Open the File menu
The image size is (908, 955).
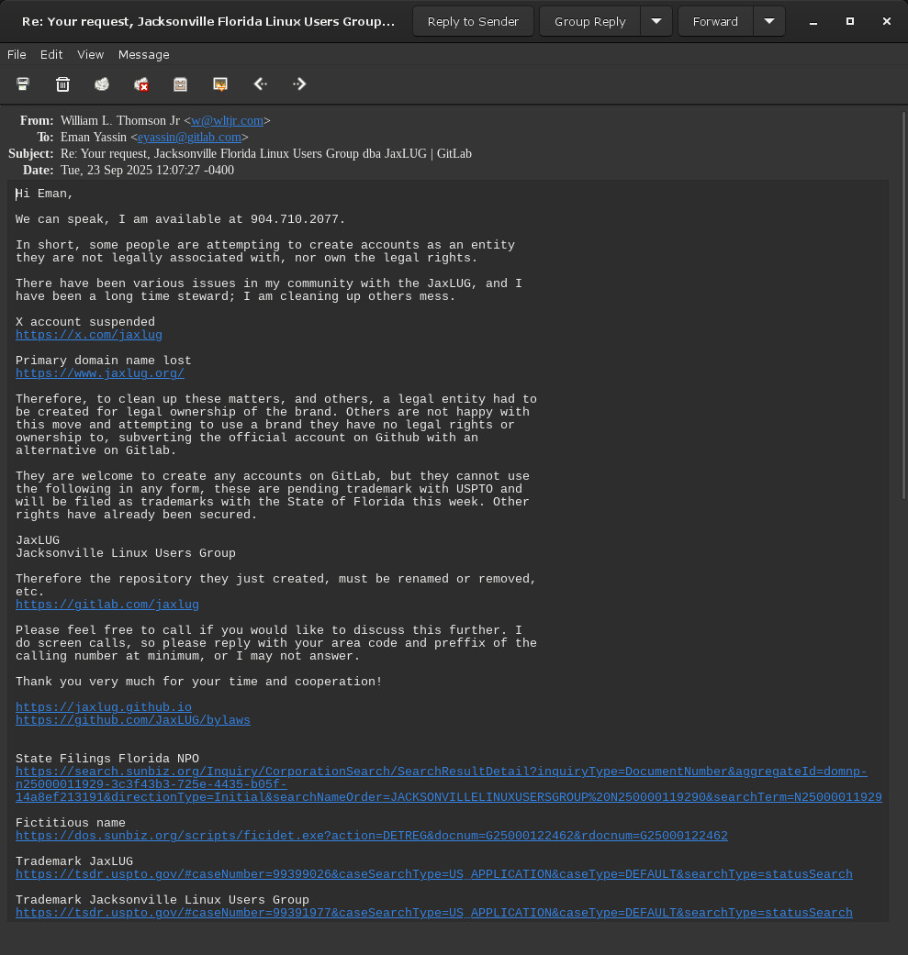click(x=17, y=55)
